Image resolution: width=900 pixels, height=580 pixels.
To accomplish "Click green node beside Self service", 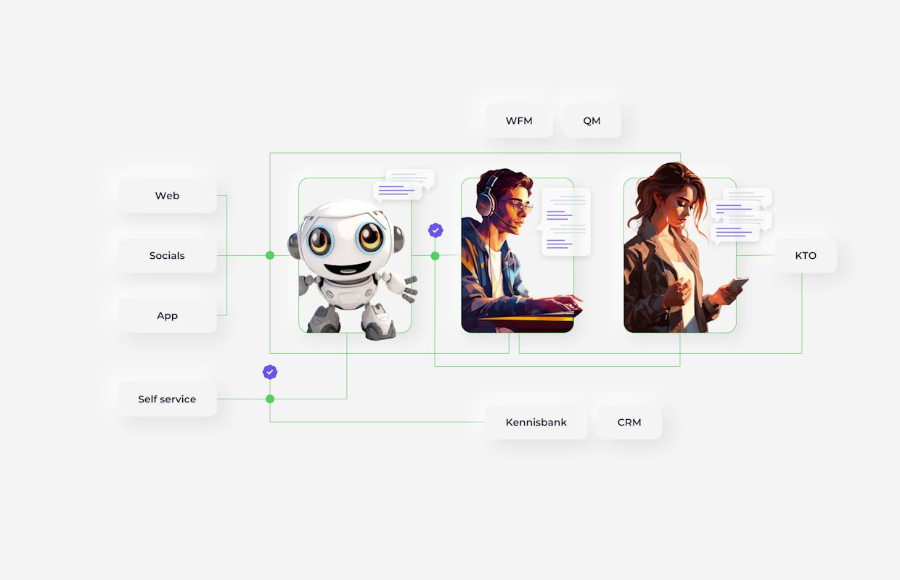I will (270, 399).
